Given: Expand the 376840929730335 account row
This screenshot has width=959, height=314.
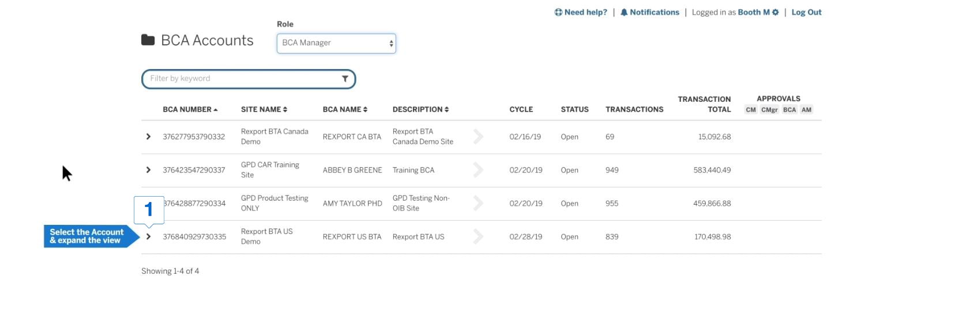Looking at the screenshot, I should tap(148, 237).
